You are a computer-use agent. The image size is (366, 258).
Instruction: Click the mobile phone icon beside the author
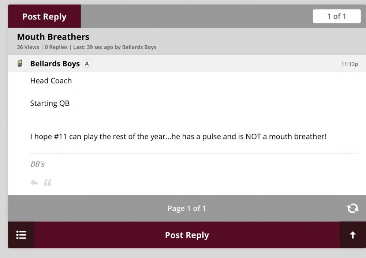[x=20, y=63]
